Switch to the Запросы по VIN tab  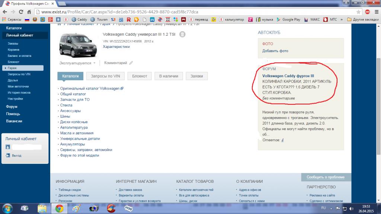pos(105,76)
